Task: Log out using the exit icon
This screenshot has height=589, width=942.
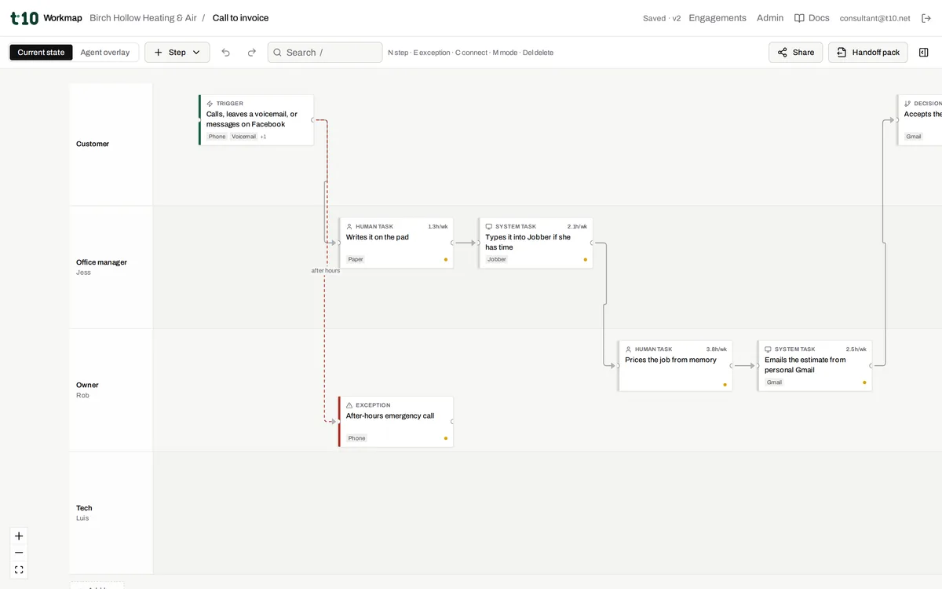Action: pyautogui.click(x=926, y=18)
